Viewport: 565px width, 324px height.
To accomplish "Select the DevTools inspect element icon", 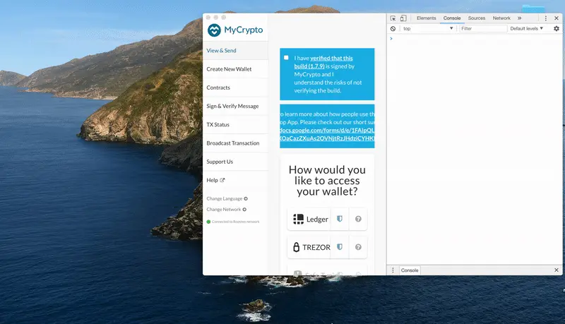I will [393, 18].
